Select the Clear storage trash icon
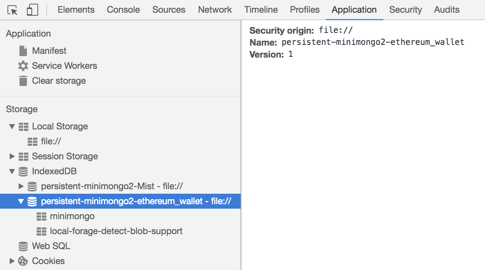This screenshot has width=485, height=270. tap(22, 81)
